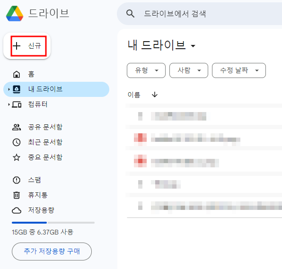Open the topmost red-icon file row
Screen dimensions: 282x269
(x=203, y=138)
